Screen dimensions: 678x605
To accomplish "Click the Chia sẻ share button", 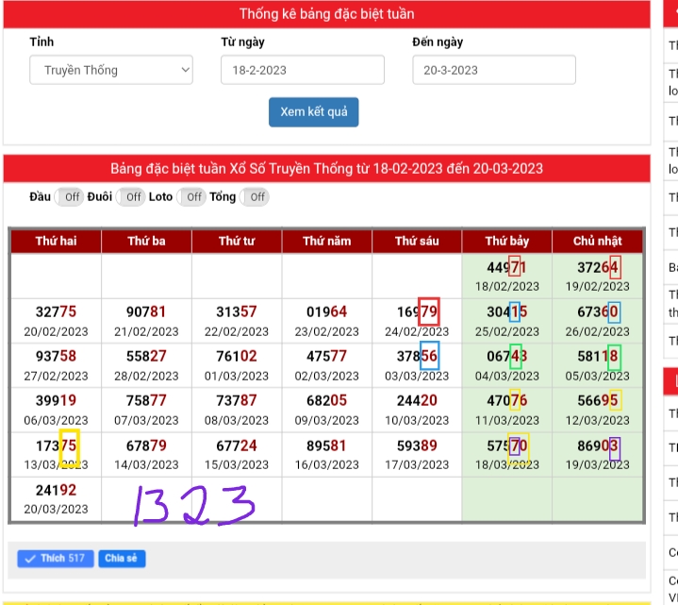I will (x=121, y=559).
